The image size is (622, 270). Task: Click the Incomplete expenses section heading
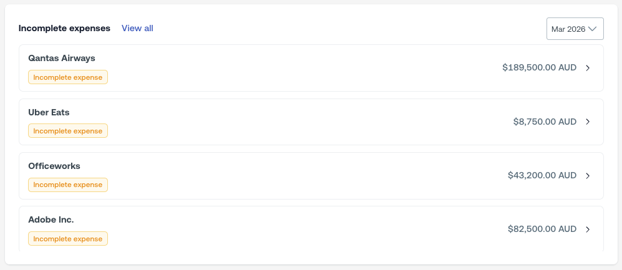(x=64, y=28)
